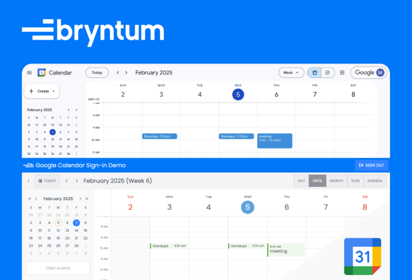Select Wednesday 5 header in Google Calendar
412x280 pixels.
(x=238, y=95)
